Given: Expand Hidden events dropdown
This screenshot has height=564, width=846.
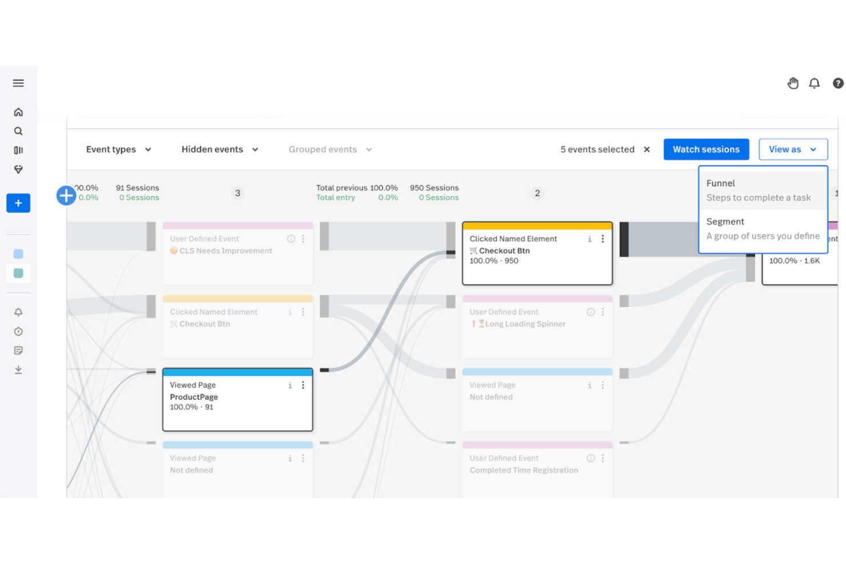Looking at the screenshot, I should pos(220,150).
